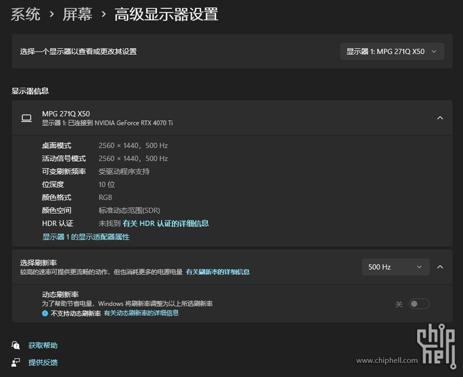Image resolution: width=463 pixels, height=377 pixels.
Task: Open 有关刷新率的详细信息 link
Action: point(218,272)
